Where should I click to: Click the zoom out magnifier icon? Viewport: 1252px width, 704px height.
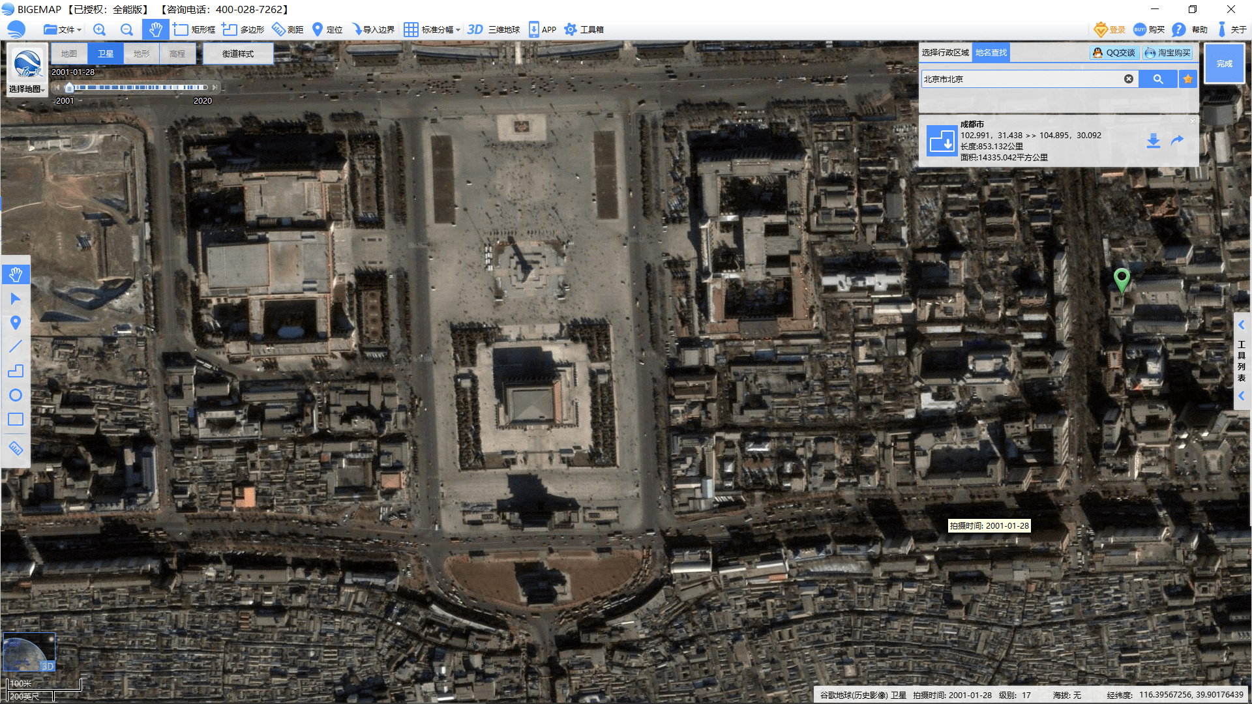[x=127, y=29]
